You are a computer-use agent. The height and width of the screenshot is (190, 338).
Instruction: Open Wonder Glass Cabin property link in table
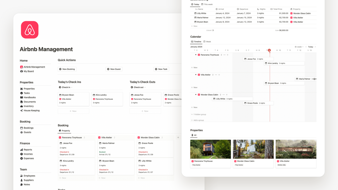point(300,13)
